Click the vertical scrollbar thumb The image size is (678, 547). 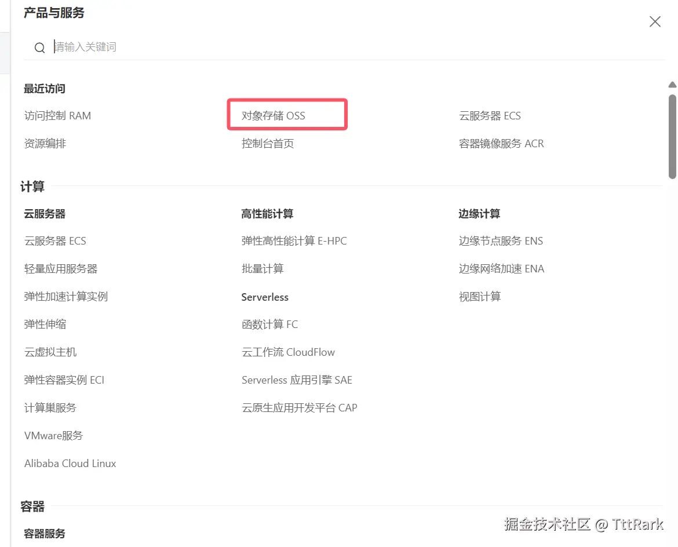(672, 137)
